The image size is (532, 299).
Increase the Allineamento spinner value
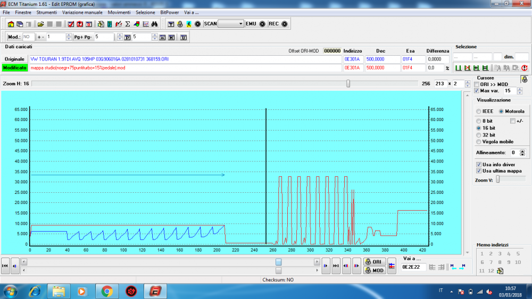coord(522,151)
